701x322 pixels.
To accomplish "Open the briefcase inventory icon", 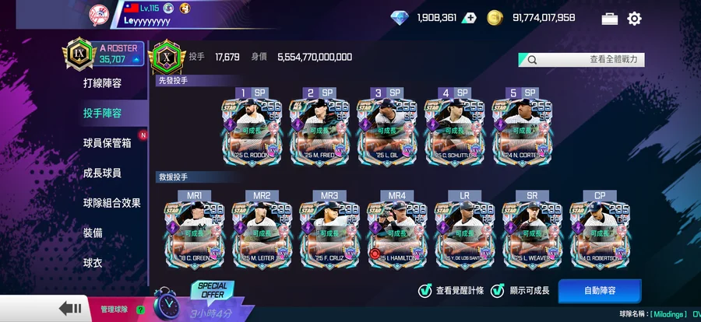I will 610,19.
